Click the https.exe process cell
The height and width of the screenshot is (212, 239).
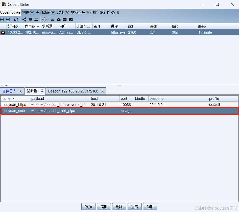118,32
